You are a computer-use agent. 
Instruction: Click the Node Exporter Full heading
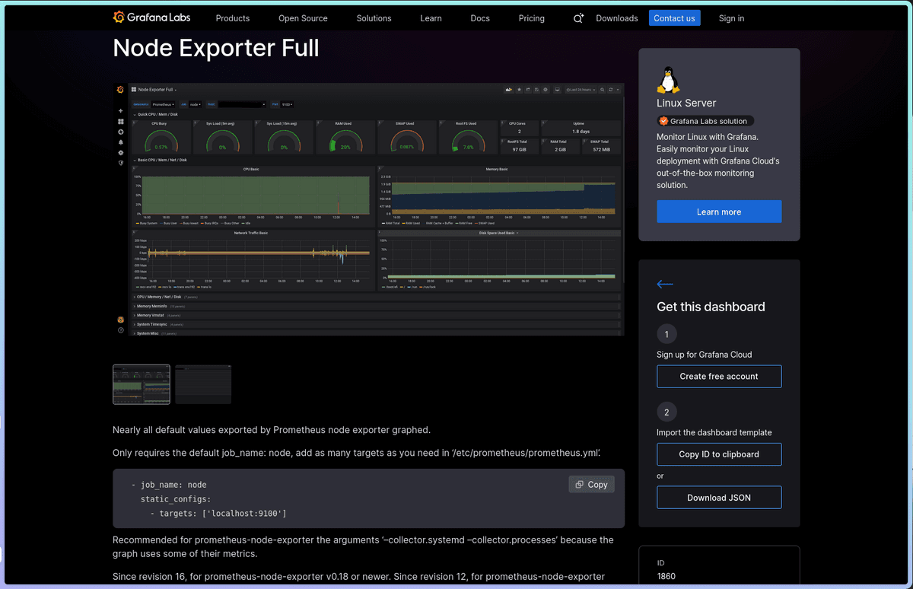click(216, 48)
